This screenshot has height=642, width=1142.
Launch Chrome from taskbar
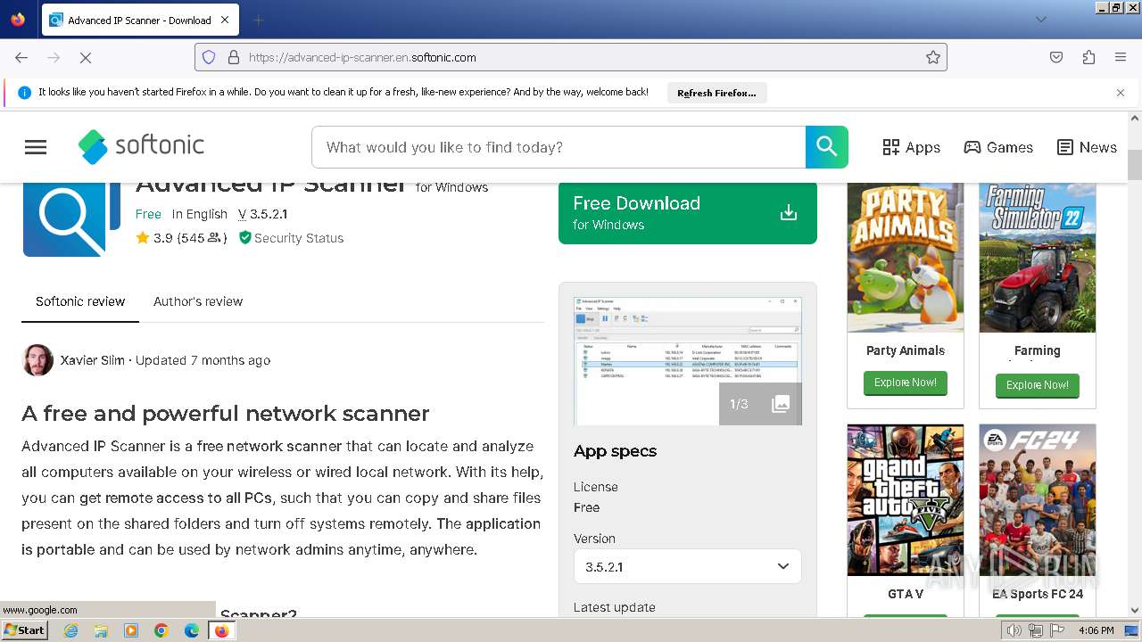[x=161, y=630]
